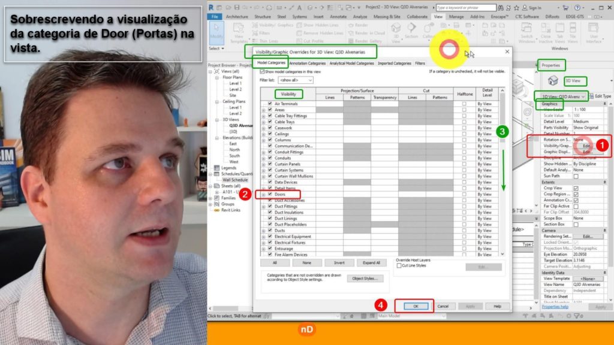This screenshot has height=345, width=614.
Task: Switch to Annotation Categories tab
Action: tap(307, 63)
